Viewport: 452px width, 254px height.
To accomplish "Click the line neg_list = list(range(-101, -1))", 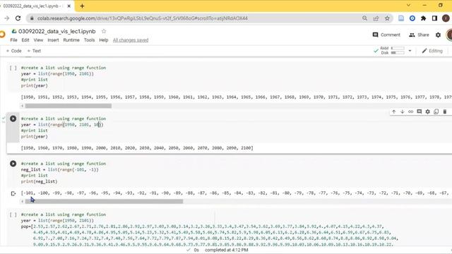I will pos(59,169).
